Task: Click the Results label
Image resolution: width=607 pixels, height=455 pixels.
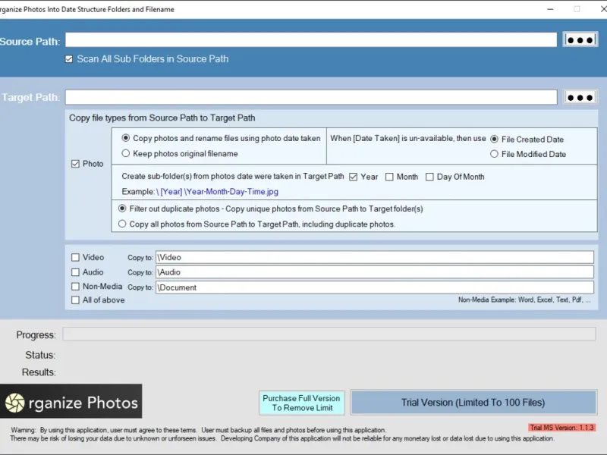Action: click(x=39, y=372)
